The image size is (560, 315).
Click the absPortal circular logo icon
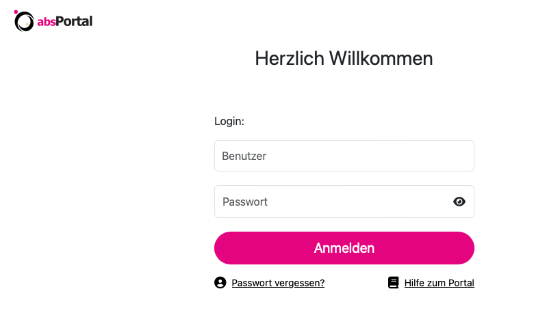(24, 21)
